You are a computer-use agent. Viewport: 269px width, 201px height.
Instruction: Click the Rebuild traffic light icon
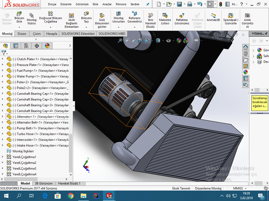(221, 4)
